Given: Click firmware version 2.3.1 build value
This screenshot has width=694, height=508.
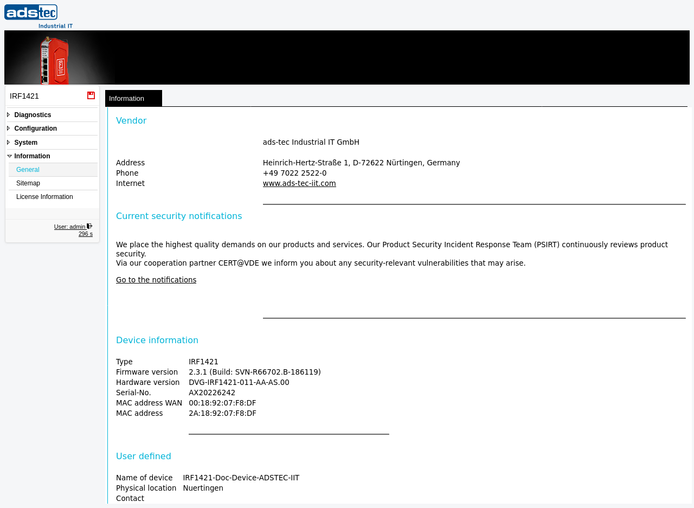Looking at the screenshot, I should (255, 372).
